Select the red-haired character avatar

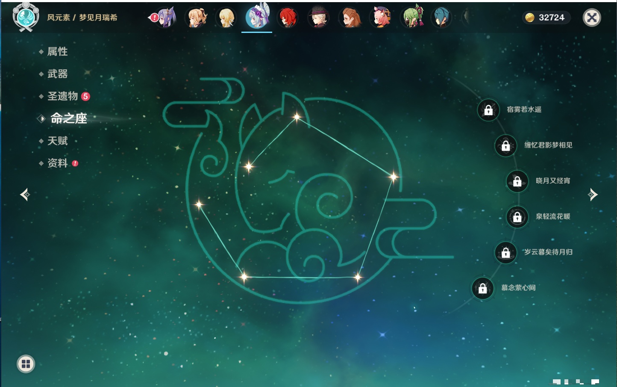[x=288, y=18]
